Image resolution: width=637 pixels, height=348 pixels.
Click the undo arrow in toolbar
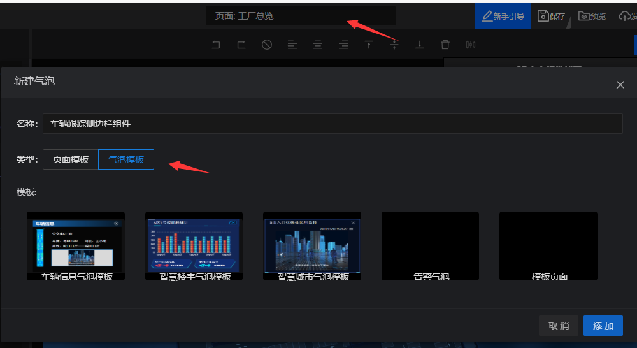point(216,45)
